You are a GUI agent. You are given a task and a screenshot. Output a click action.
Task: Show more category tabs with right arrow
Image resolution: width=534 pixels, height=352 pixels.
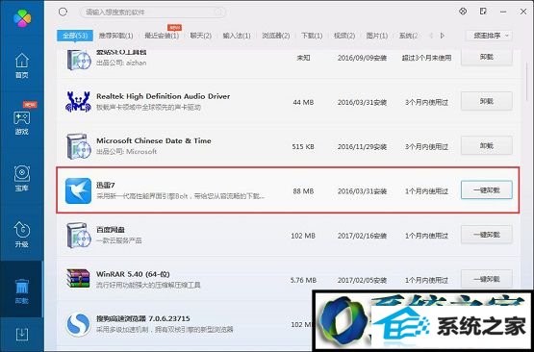(x=443, y=35)
